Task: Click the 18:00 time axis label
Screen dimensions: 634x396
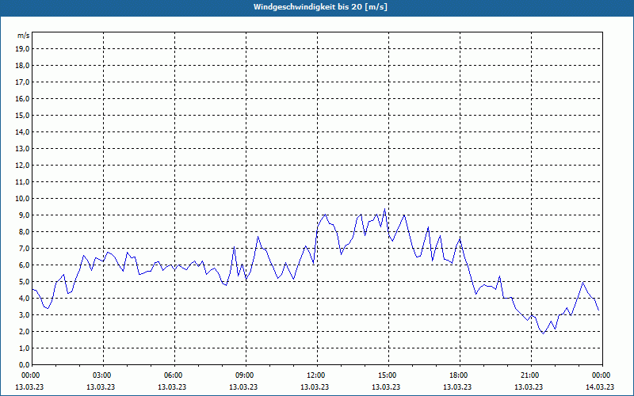Action: [460, 375]
